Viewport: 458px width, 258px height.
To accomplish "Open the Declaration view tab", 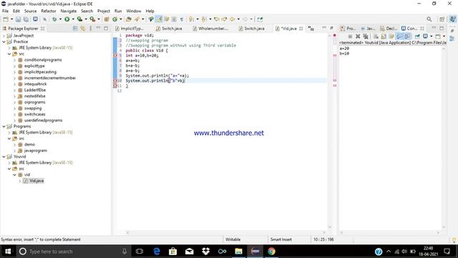I will point(389,29).
